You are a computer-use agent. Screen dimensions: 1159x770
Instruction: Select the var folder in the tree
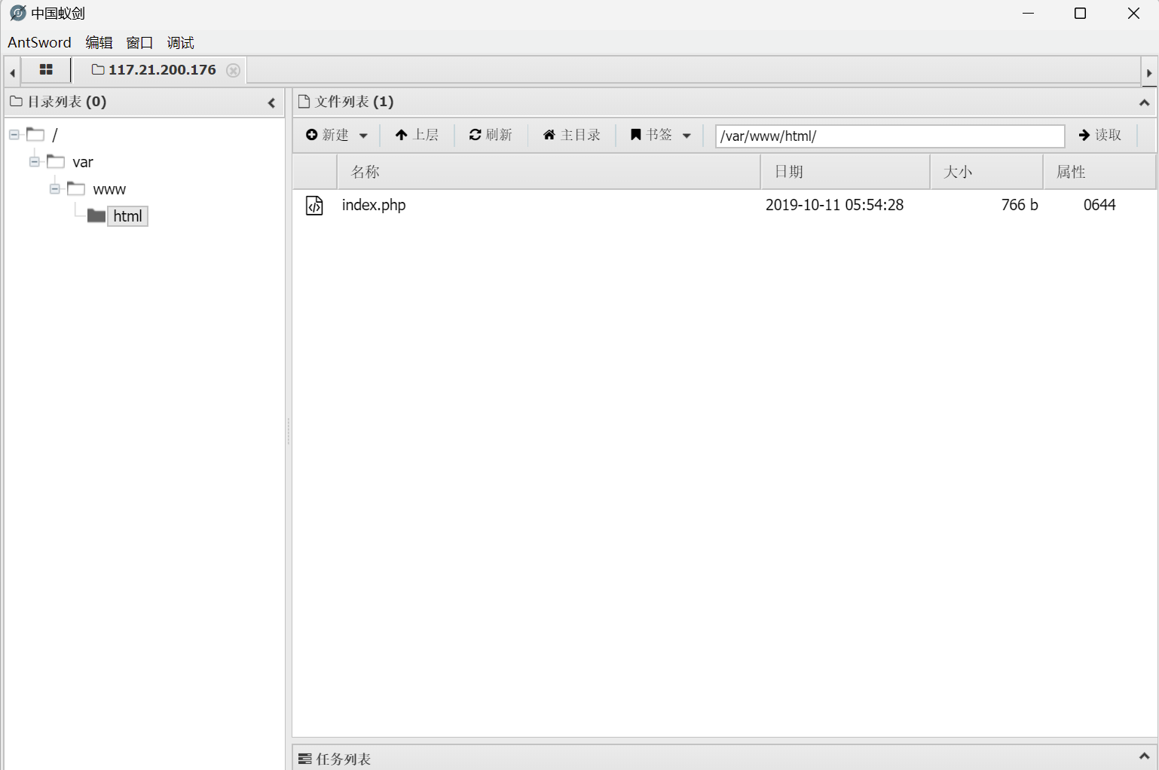point(83,162)
